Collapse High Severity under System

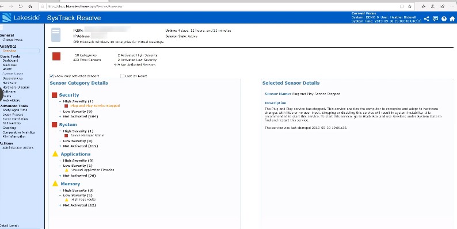pyautogui.click(x=60, y=131)
